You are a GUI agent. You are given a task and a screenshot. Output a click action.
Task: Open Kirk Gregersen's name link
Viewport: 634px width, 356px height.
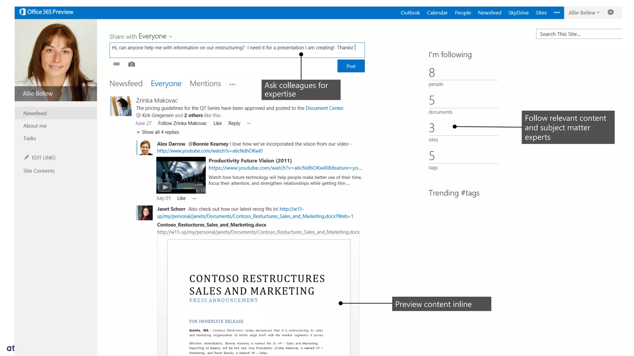pyautogui.click(x=158, y=115)
